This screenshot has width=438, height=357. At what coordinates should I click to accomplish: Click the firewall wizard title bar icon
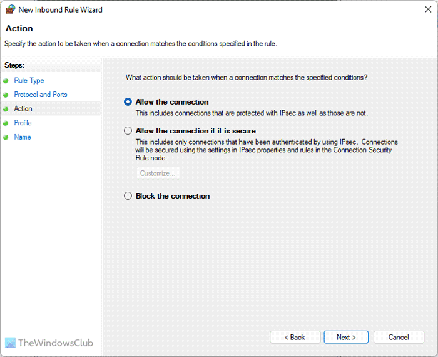click(11, 10)
